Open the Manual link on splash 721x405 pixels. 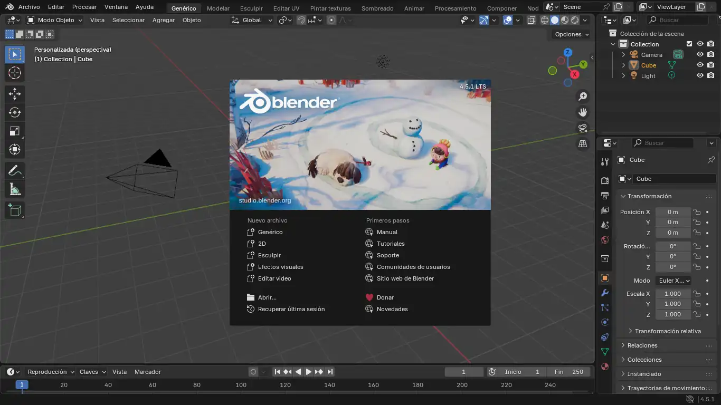[387, 232]
